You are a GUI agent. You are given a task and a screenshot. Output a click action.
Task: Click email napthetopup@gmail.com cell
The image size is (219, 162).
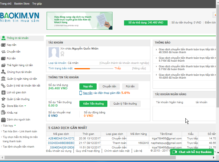click(166, 143)
